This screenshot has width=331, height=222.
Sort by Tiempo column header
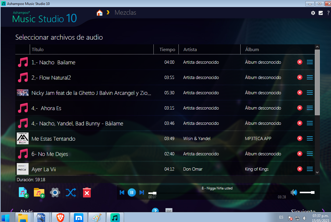pyautogui.click(x=166, y=49)
